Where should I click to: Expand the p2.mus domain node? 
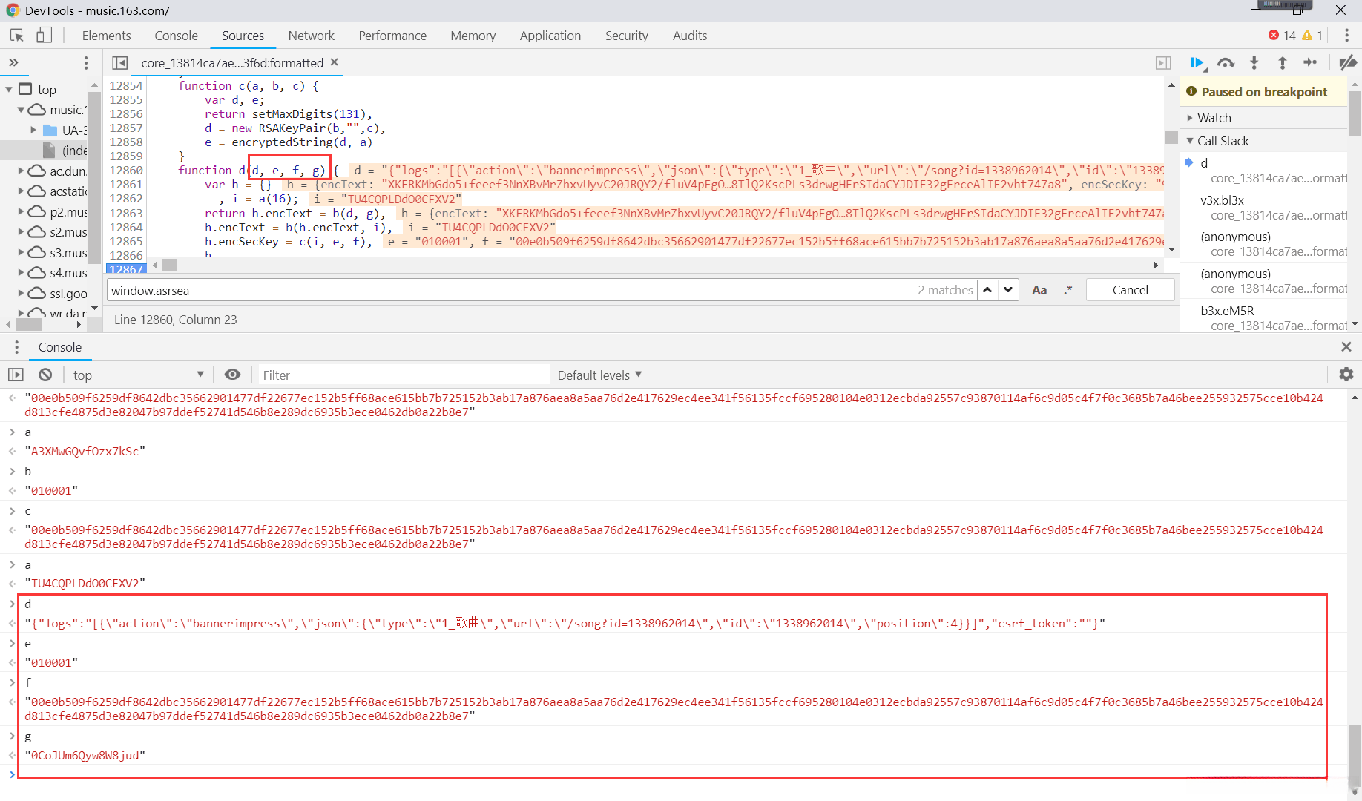pos(22,212)
